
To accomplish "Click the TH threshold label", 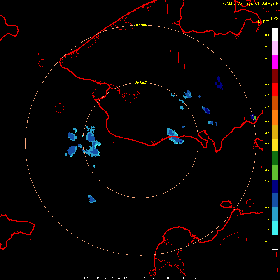I will (267, 243).
